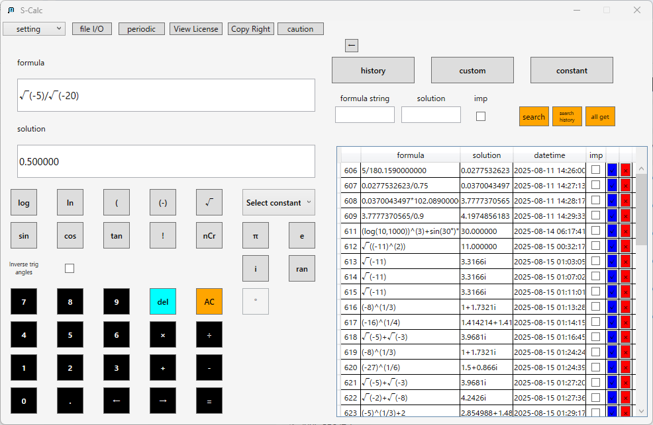Click the orange search button
Viewport: 653px width, 425px height.
pyautogui.click(x=534, y=116)
